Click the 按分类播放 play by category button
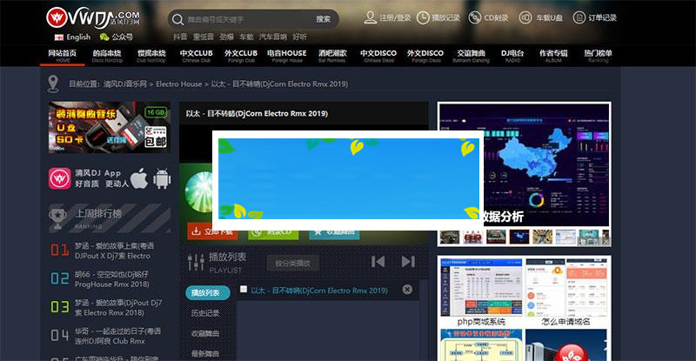Image resolution: width=696 pixels, height=361 pixels. [x=292, y=263]
